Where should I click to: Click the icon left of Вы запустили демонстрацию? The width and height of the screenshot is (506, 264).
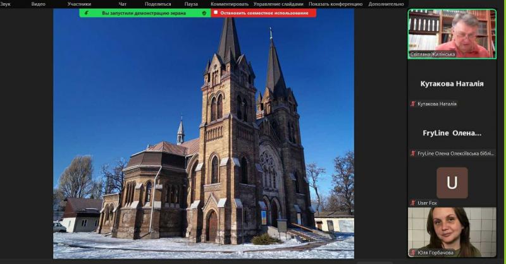tap(86, 13)
